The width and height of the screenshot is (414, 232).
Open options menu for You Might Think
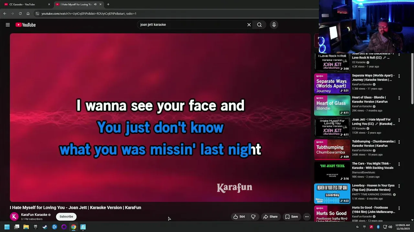tap(399, 164)
